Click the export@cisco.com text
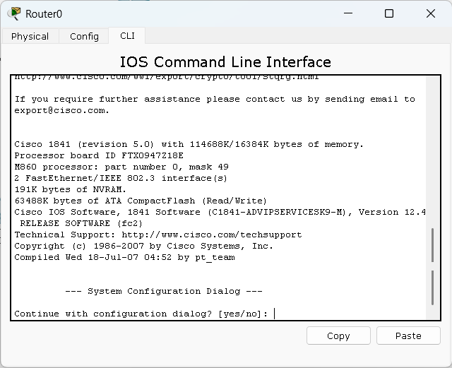Screen dimensions: 452x368 pos(61,110)
